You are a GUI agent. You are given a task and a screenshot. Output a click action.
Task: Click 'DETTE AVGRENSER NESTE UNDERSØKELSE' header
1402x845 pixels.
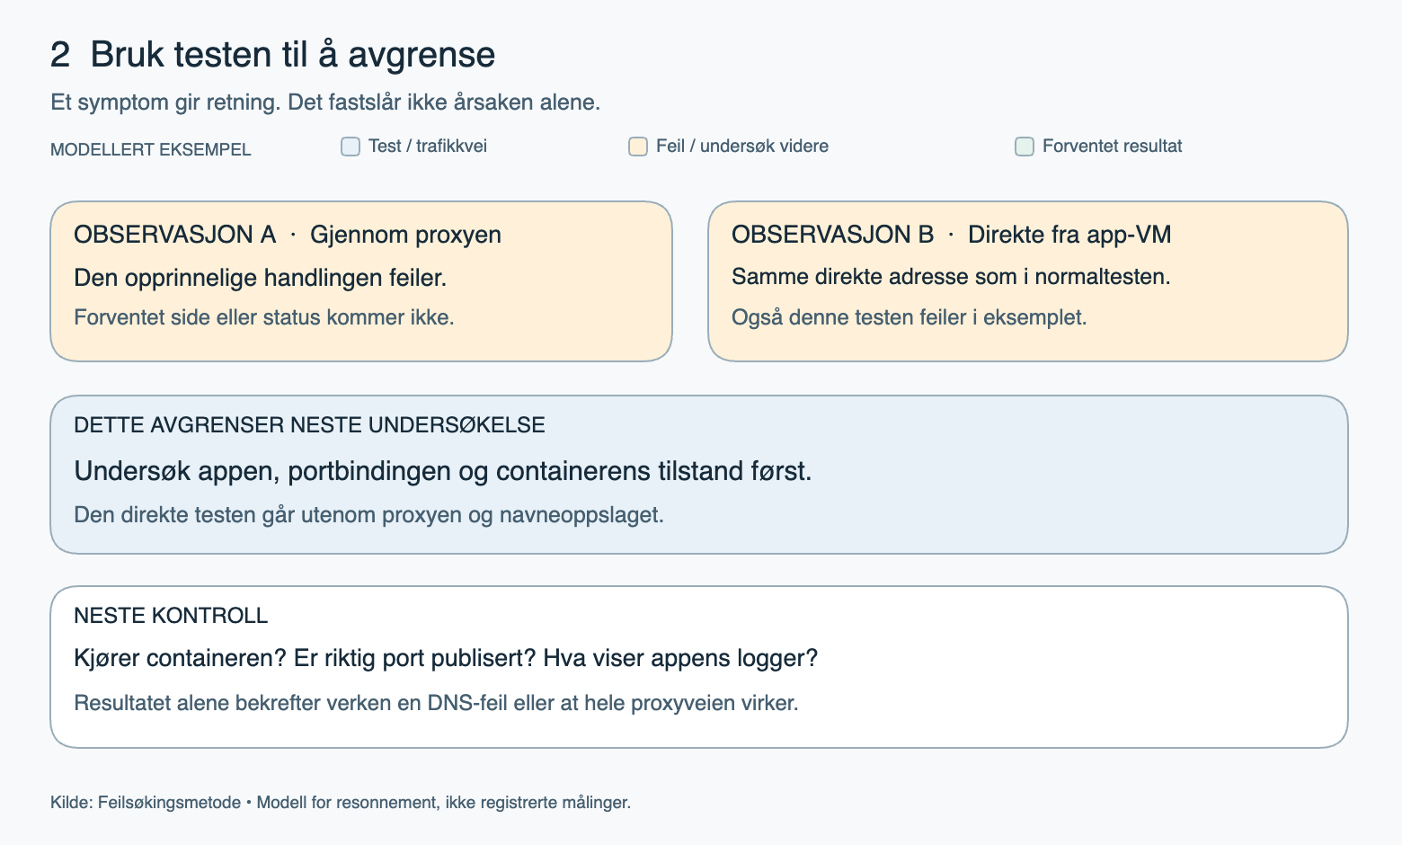click(x=309, y=425)
